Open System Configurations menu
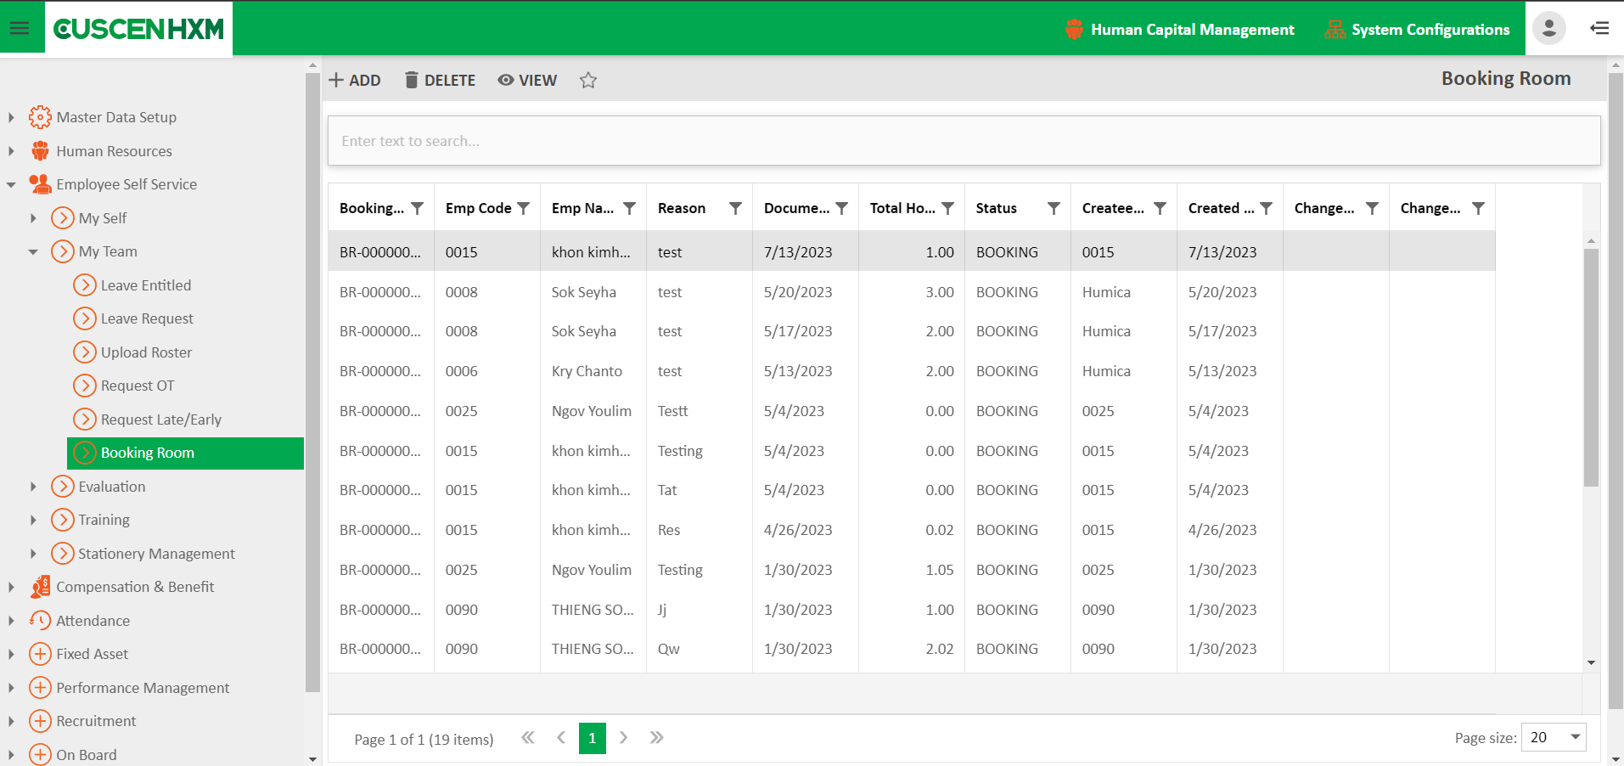 point(1417,30)
